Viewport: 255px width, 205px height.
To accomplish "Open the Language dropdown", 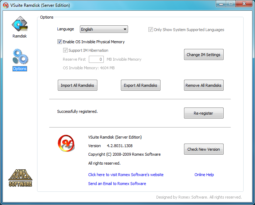I will point(104,29).
